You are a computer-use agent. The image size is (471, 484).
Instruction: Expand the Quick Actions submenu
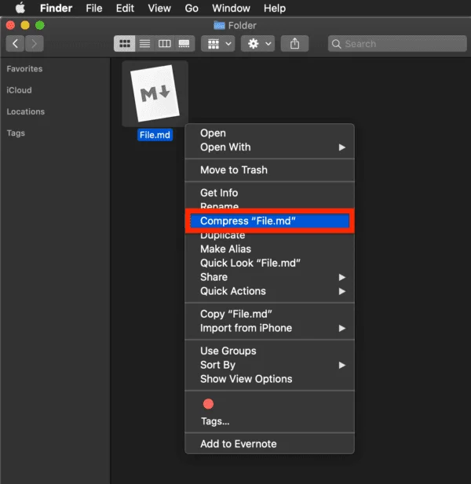(269, 291)
